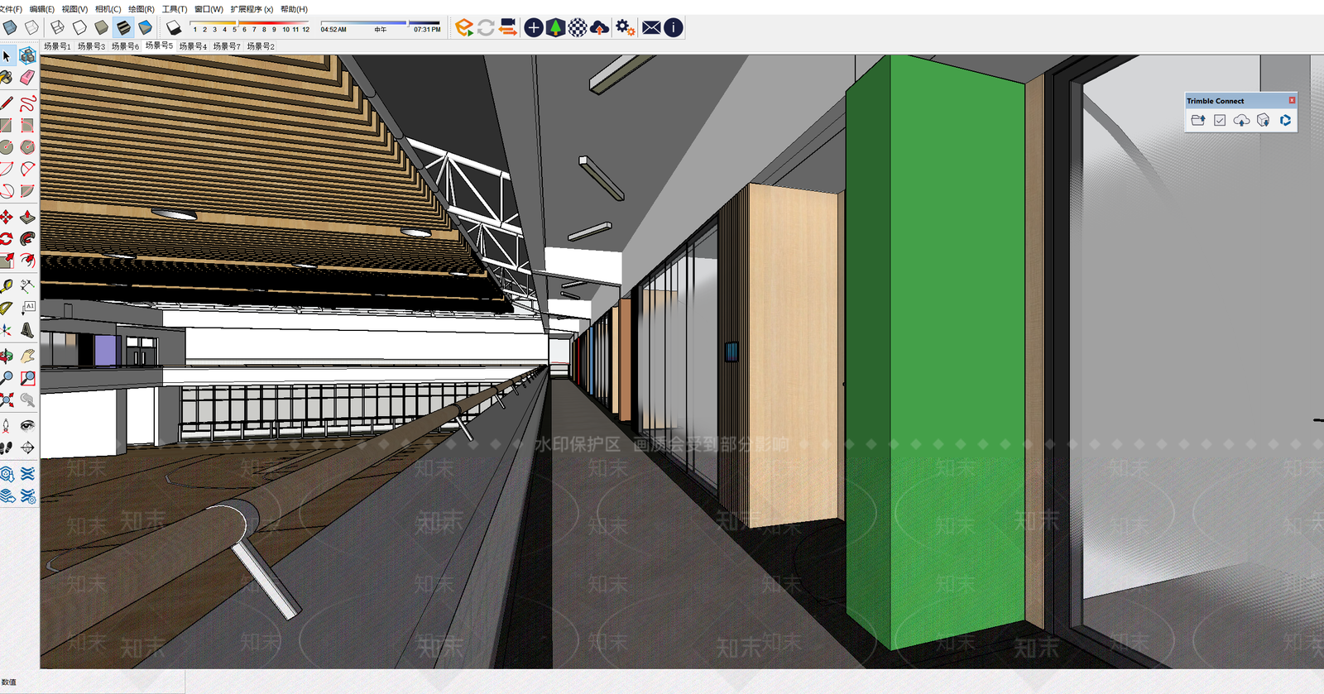Activate the 3D Text tool
The image size is (1324, 694).
(27, 330)
